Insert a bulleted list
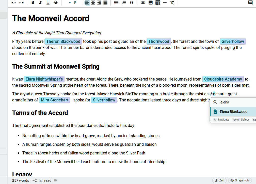 coord(116,3)
